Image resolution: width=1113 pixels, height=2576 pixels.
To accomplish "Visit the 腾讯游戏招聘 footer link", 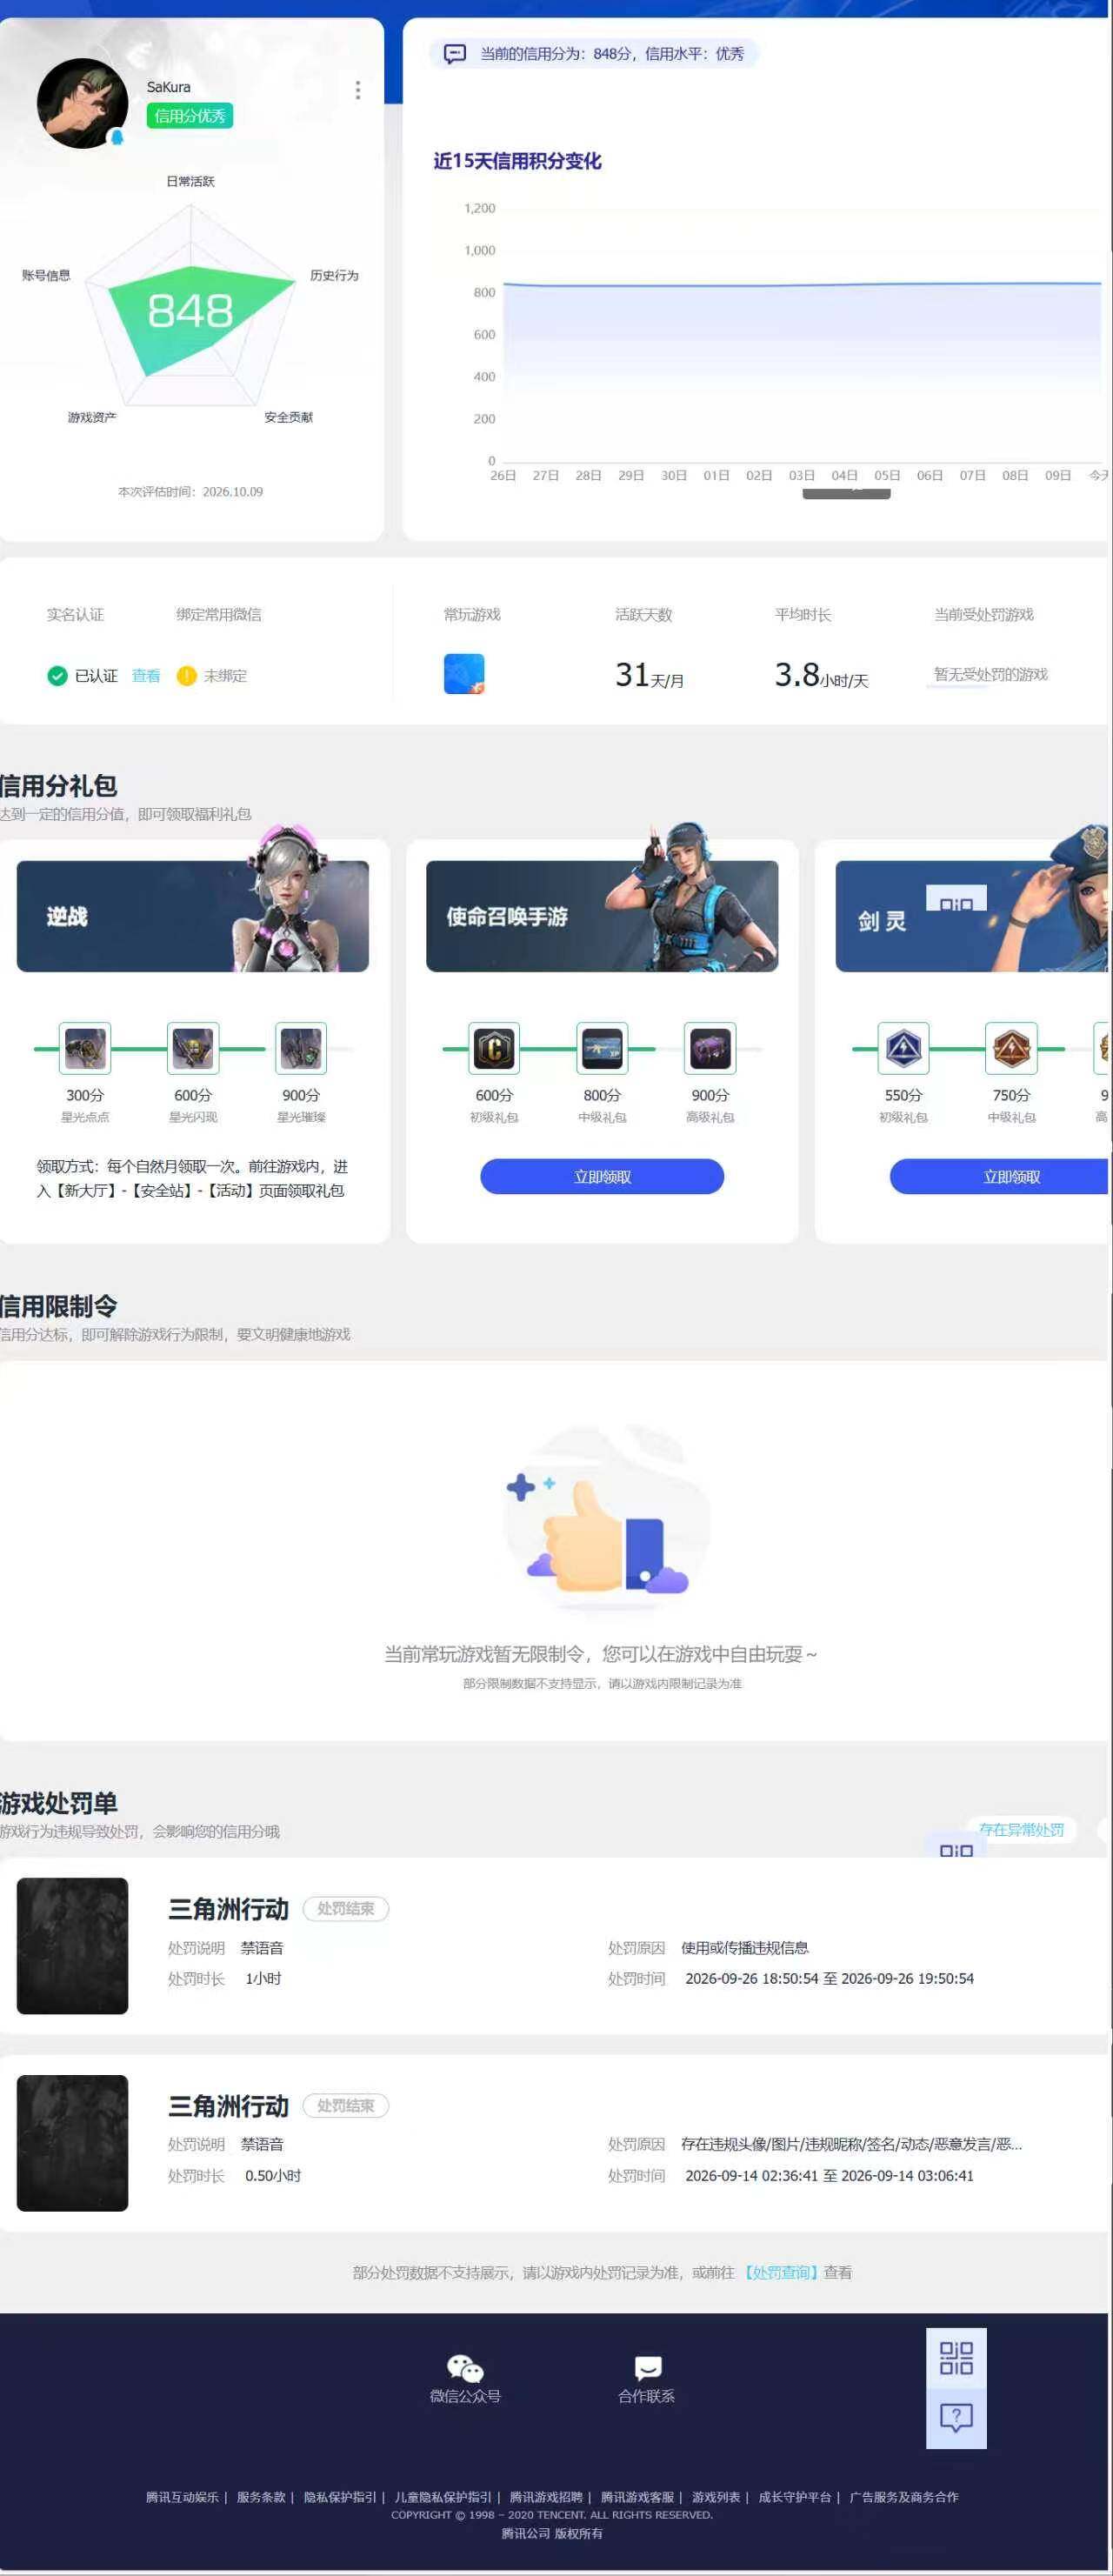I will [546, 2496].
